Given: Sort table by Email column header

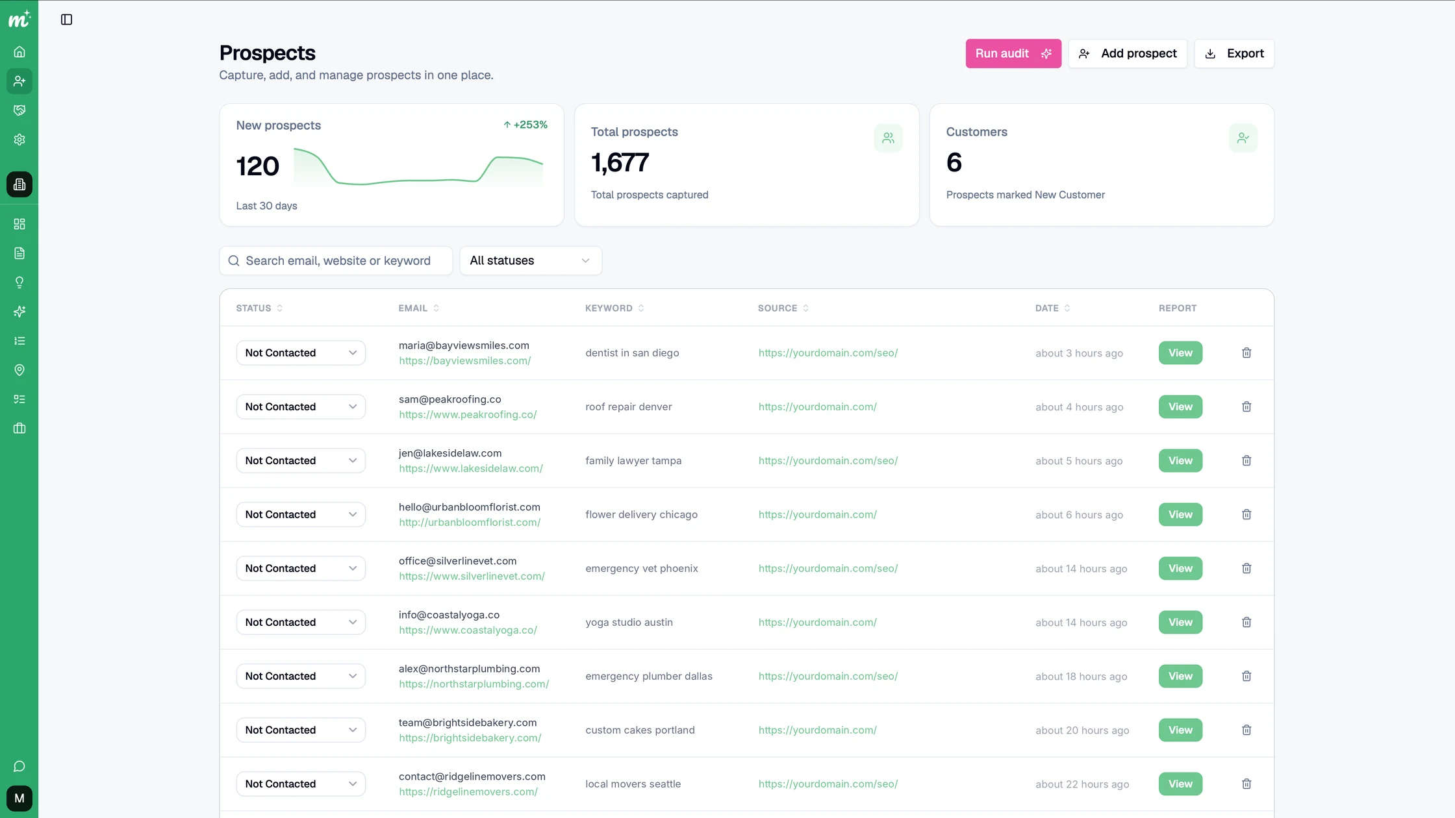Looking at the screenshot, I should point(419,308).
